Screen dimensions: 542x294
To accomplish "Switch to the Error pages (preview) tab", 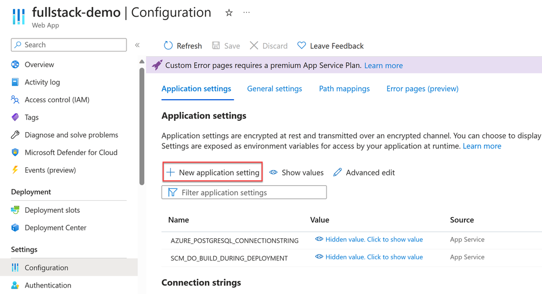I will coord(423,89).
